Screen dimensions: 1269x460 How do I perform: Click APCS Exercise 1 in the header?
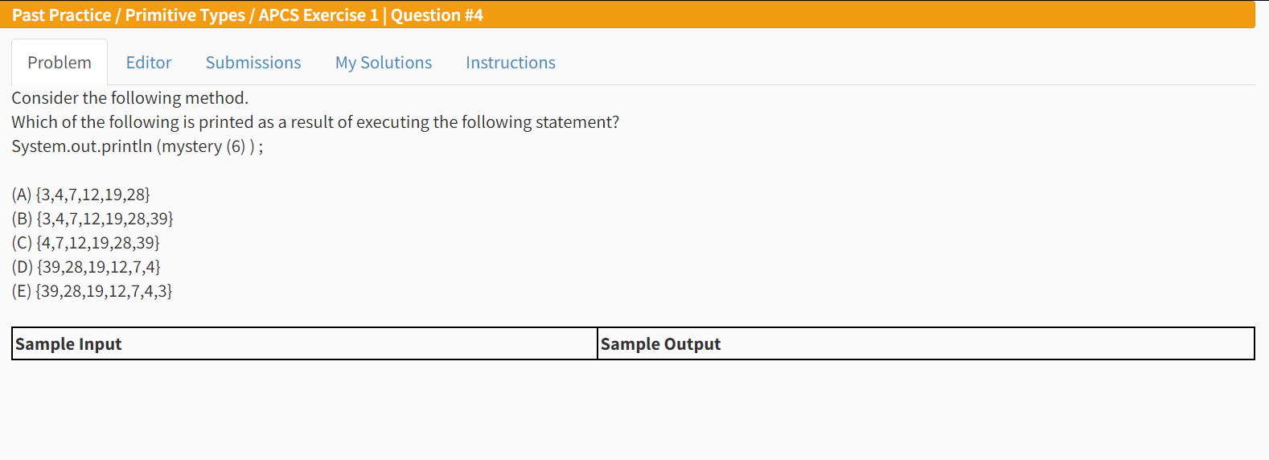pos(318,15)
